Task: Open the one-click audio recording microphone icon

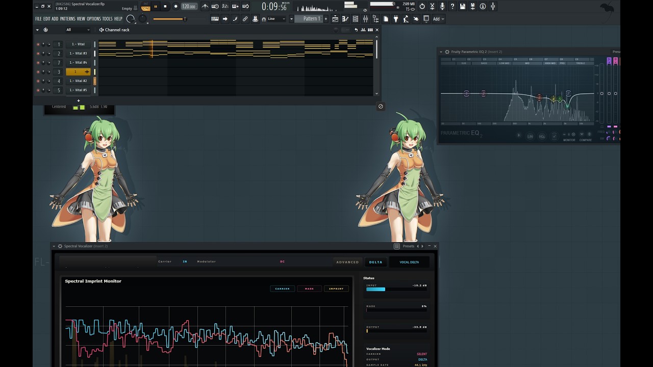Action: click(442, 7)
